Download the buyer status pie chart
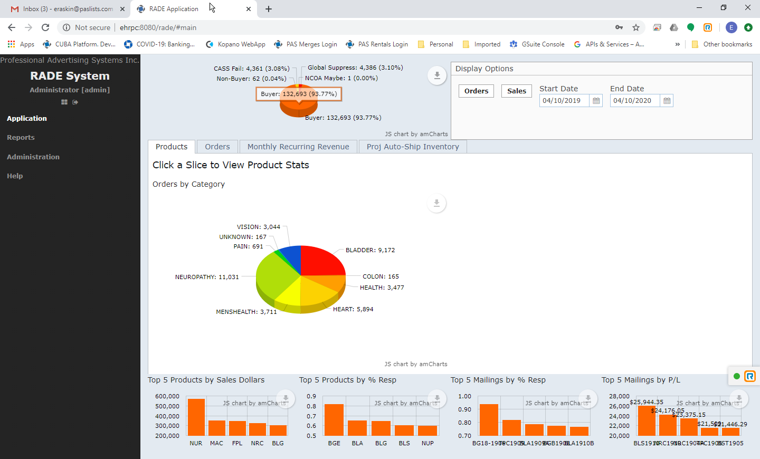This screenshot has height=459, width=760. [x=437, y=75]
